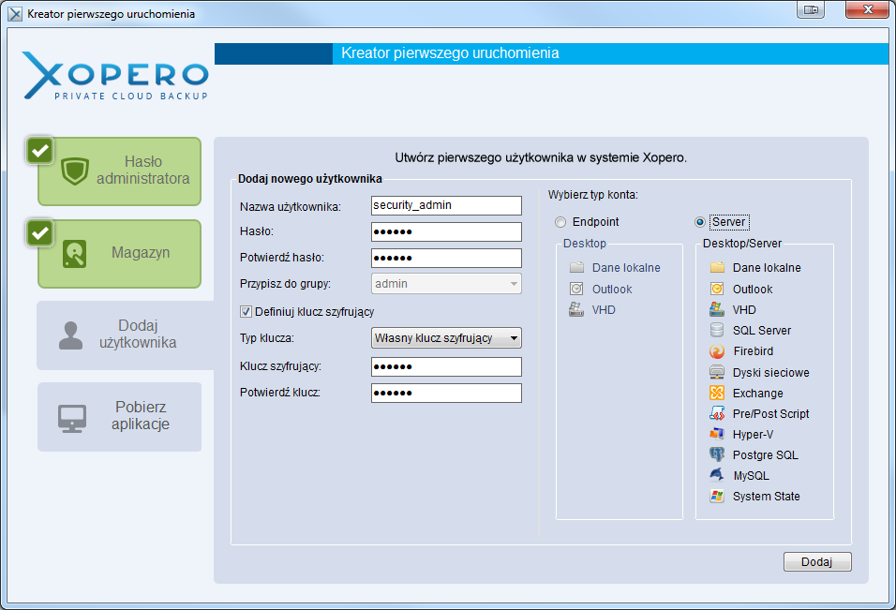Click the MySQL dolphin icon

pos(717,475)
